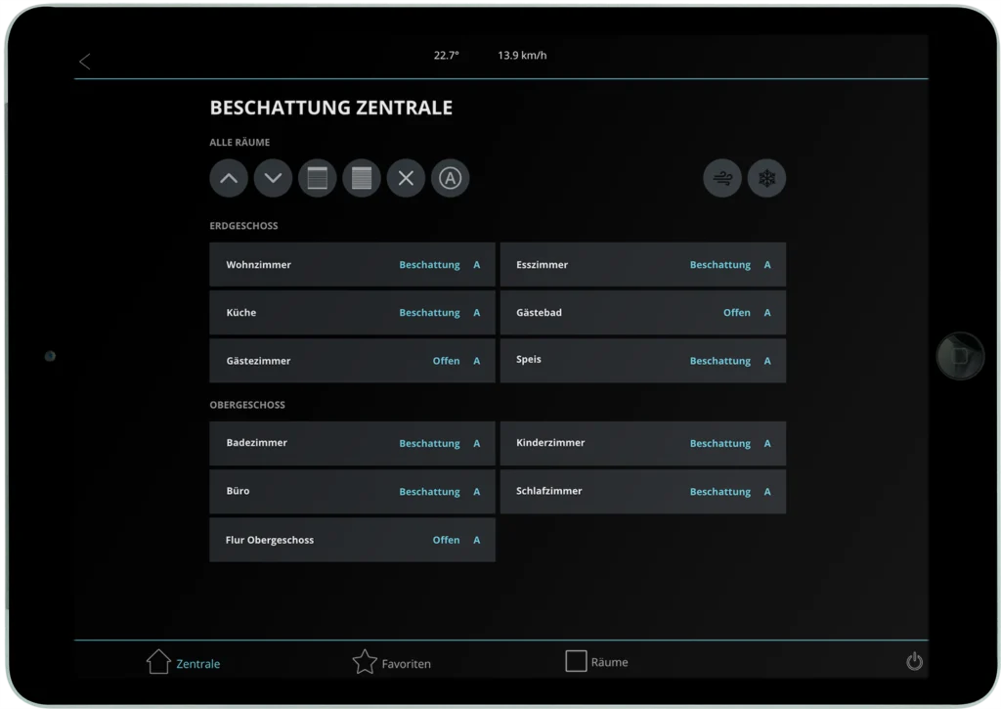This screenshot has width=1001, height=709.
Task: Toggle automatic mode A for Gästebad
Action: (x=768, y=312)
